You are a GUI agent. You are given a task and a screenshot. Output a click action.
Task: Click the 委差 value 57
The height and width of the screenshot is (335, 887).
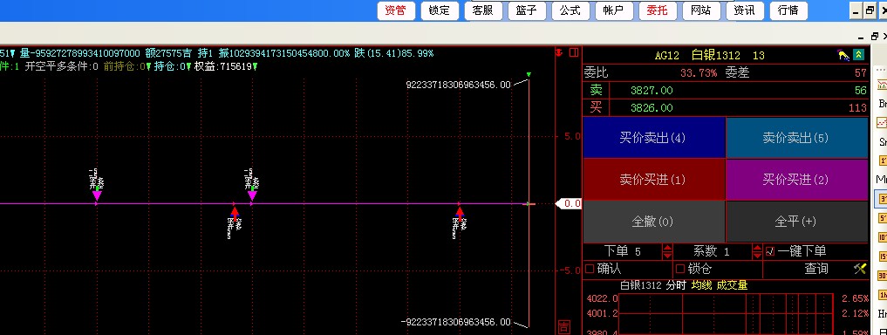pyautogui.click(x=861, y=73)
